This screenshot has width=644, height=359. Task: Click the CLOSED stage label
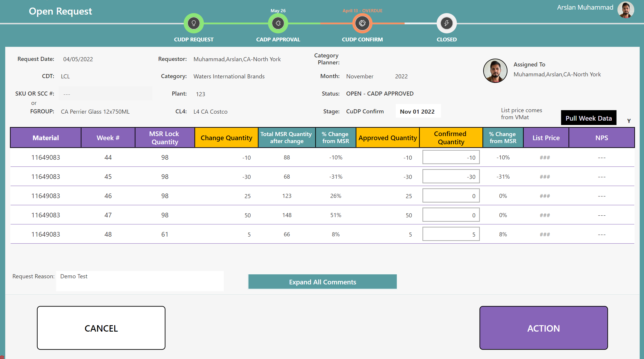tap(447, 39)
